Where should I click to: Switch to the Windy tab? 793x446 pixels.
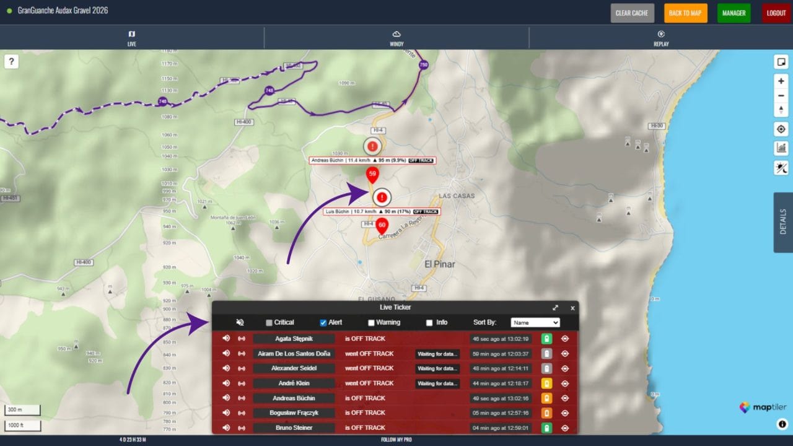click(396, 38)
